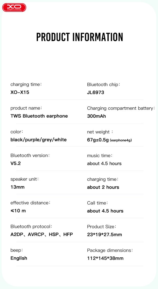Click the JL6973 Bluetooth chip value
The width and height of the screenshot is (158, 289).
coord(96,92)
